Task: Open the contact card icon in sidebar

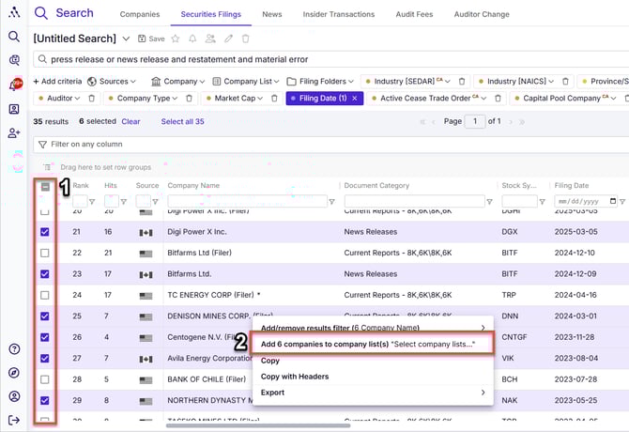Action: click(14, 109)
